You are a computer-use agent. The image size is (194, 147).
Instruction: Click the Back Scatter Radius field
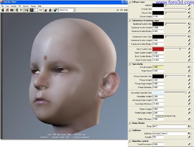[x=158, y=56]
